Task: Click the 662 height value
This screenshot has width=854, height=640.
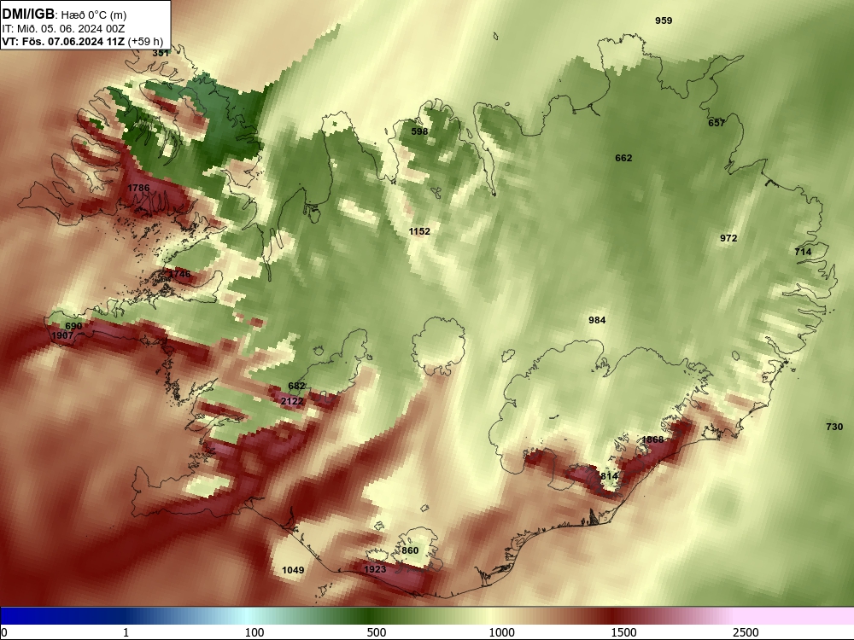Action: point(623,158)
